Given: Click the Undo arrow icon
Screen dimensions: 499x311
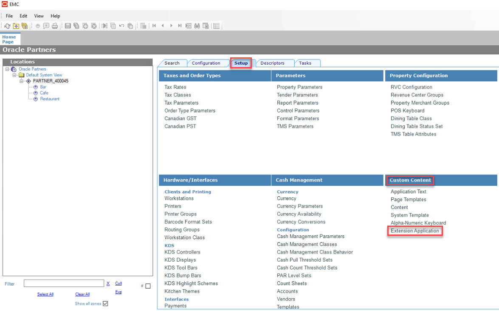Looking at the screenshot, I should [121, 26].
